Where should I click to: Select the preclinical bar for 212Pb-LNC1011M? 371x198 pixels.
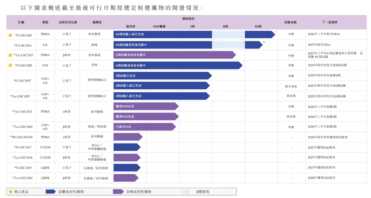tap(128, 137)
